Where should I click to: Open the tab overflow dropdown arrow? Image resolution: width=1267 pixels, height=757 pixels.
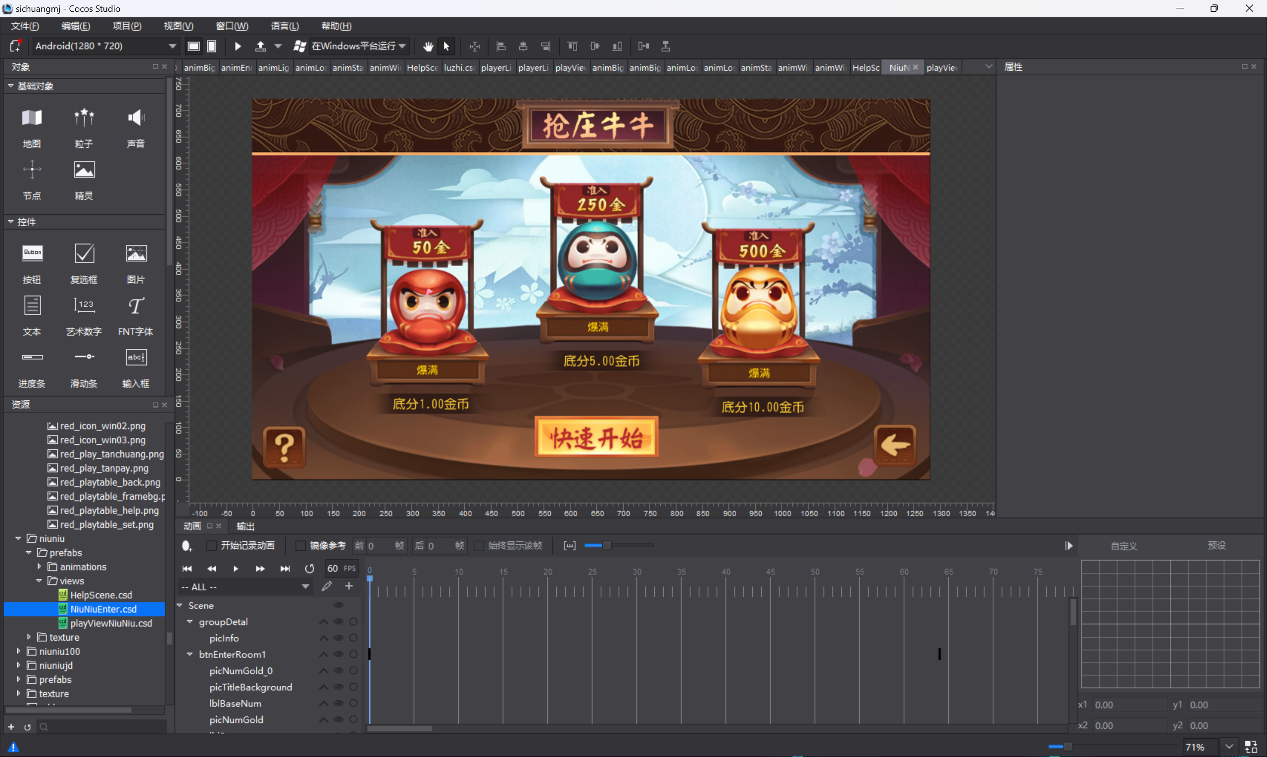pyautogui.click(x=989, y=67)
